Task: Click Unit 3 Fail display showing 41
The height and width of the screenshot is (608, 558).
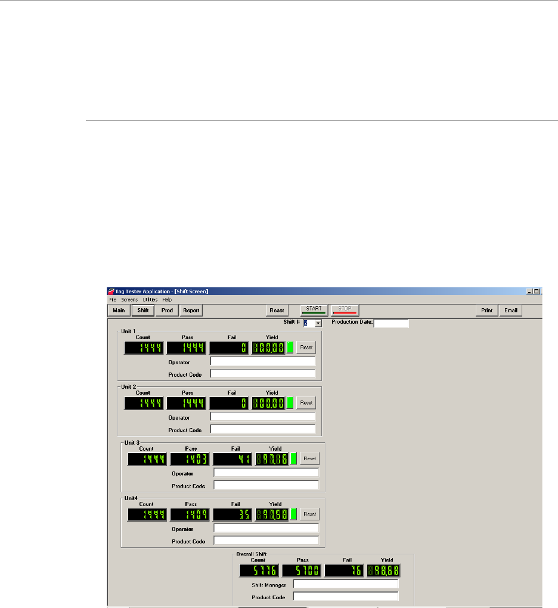Action: 232,459
